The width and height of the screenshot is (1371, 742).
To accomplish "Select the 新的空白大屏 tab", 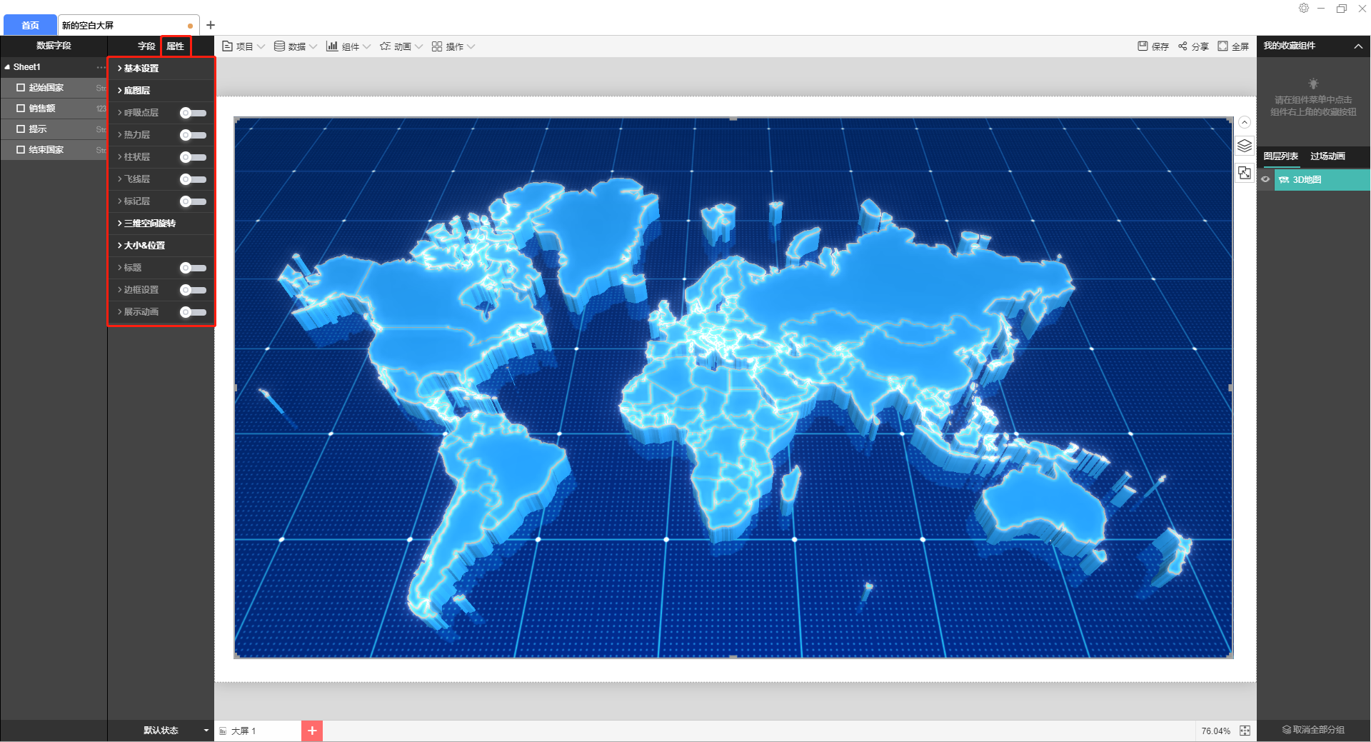I will [127, 25].
